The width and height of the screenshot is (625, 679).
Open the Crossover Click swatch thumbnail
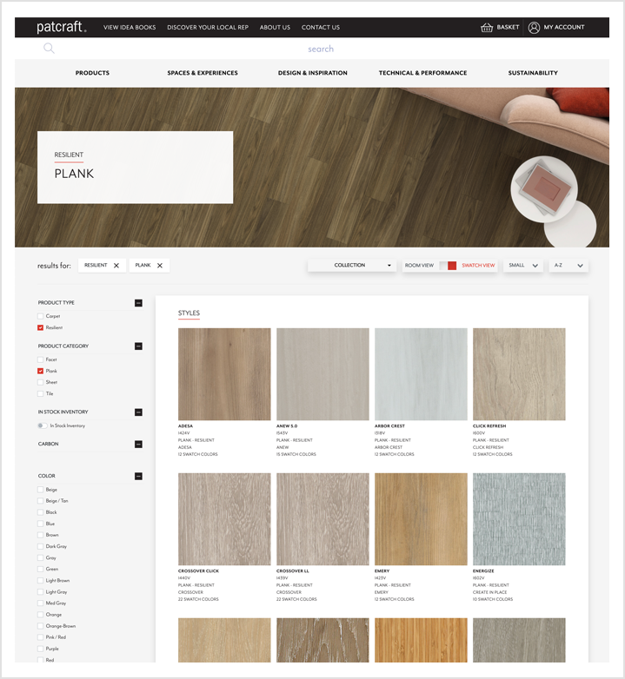tap(224, 519)
